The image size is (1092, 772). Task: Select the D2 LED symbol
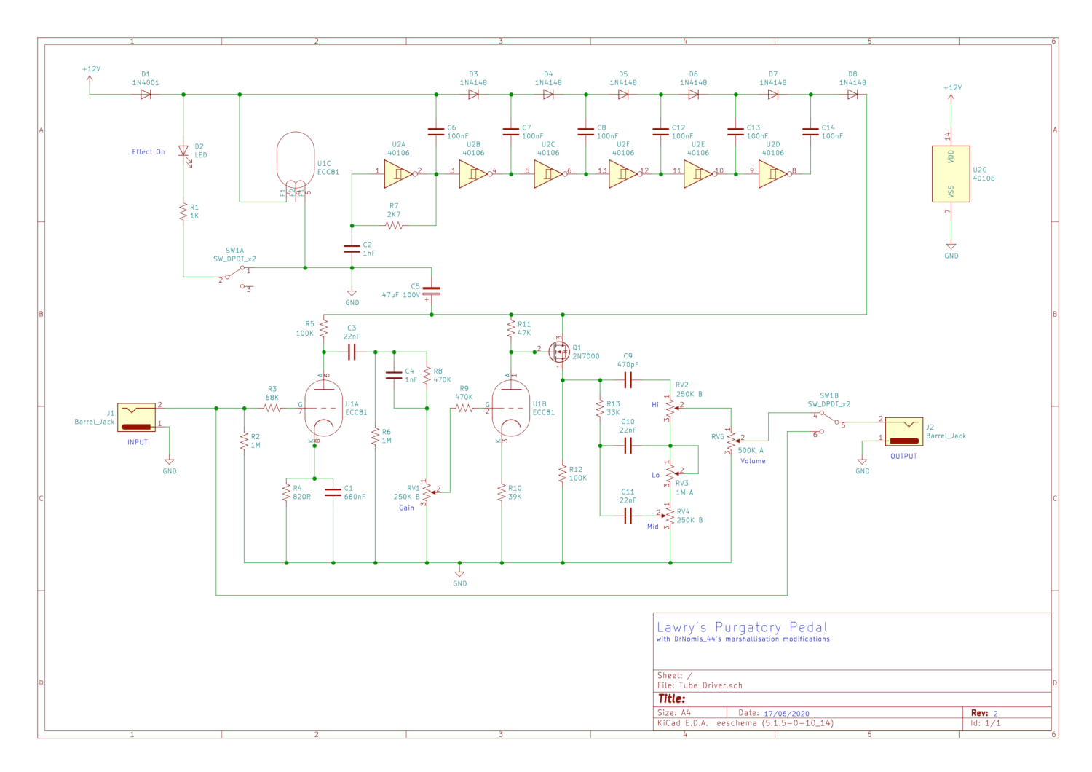pyautogui.click(x=183, y=151)
